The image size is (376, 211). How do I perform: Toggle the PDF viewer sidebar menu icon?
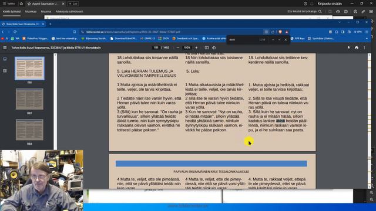coord(5,47)
